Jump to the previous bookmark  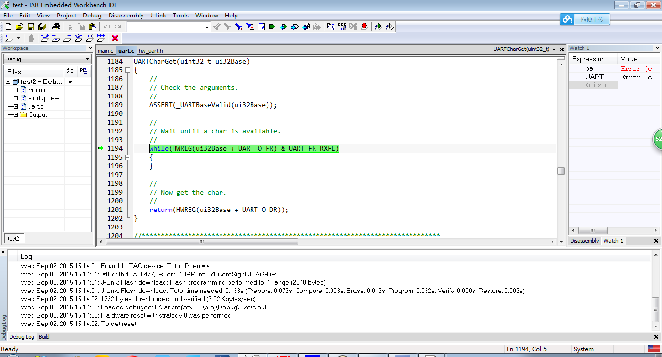(x=284, y=27)
